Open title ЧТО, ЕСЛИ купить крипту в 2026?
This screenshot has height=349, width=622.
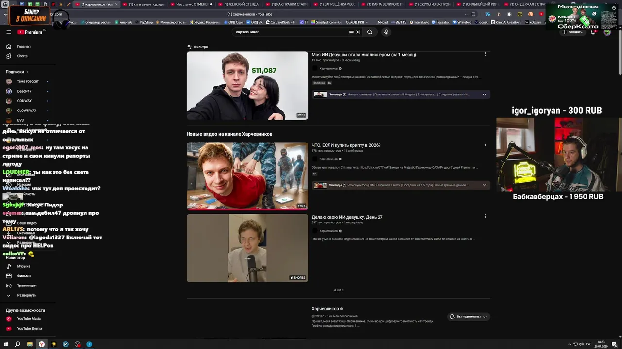click(x=346, y=145)
